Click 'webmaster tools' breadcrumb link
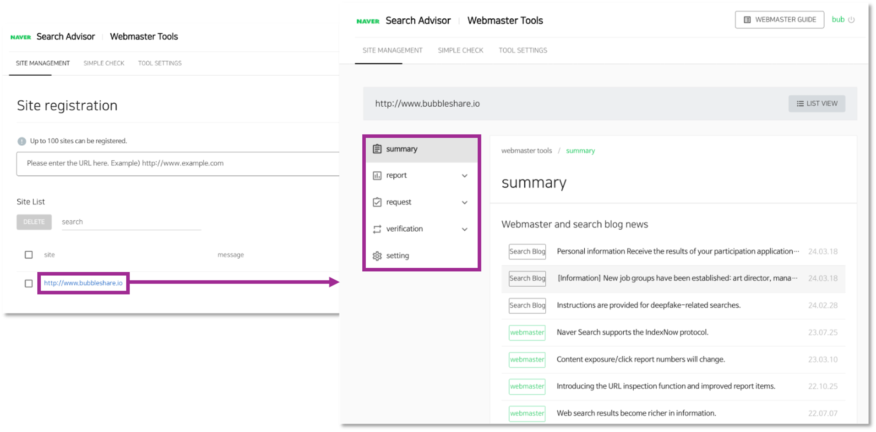 [x=526, y=151]
